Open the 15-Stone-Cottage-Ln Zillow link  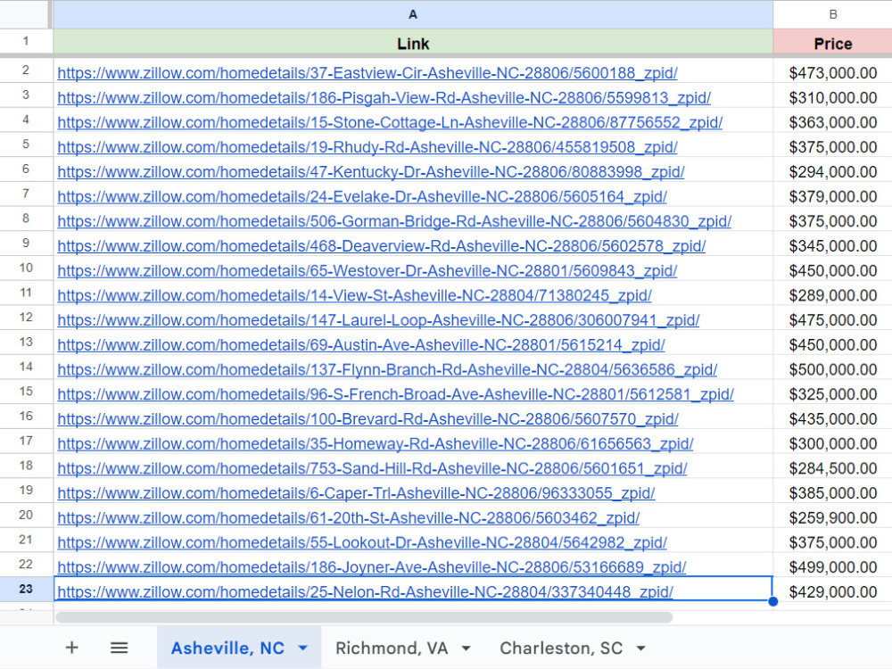tap(390, 122)
